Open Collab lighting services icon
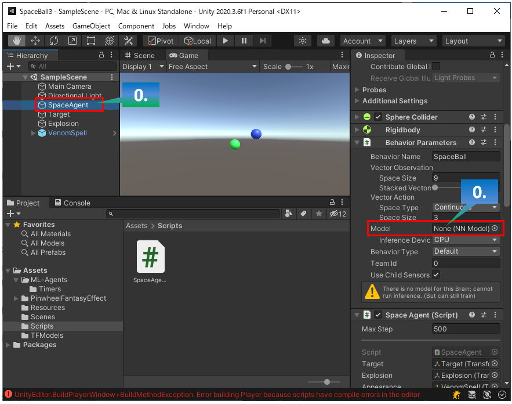 [x=303, y=41]
